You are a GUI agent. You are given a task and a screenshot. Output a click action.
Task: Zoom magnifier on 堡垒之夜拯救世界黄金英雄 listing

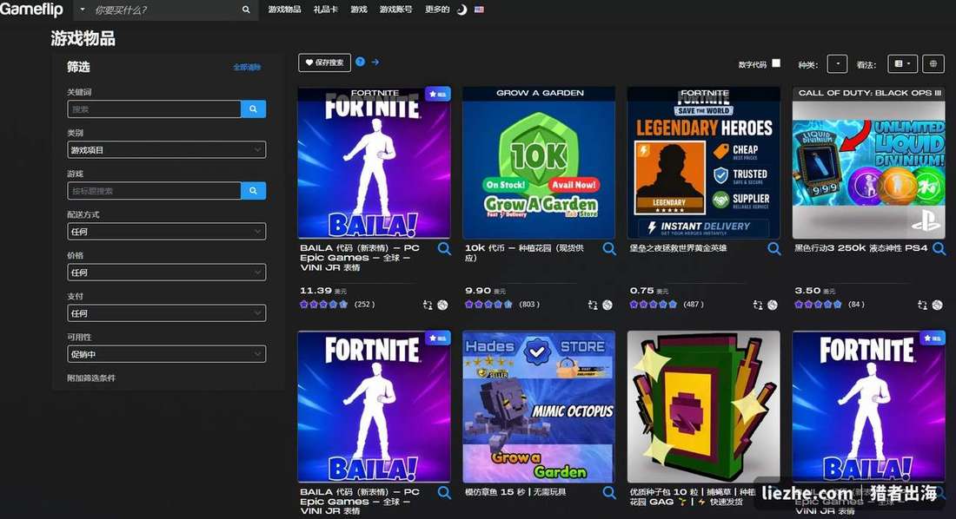tap(774, 248)
